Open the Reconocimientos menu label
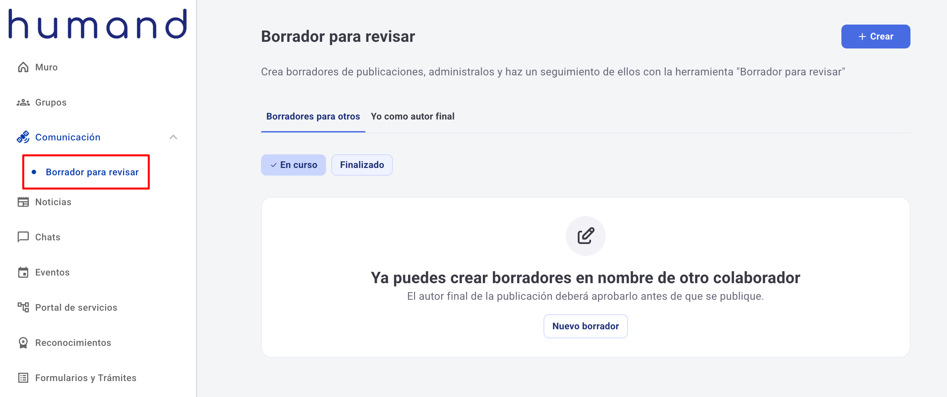This screenshot has height=397, width=947. click(x=73, y=343)
